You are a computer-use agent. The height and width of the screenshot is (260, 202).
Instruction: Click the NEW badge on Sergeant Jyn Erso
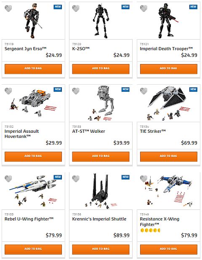click(58, 7)
